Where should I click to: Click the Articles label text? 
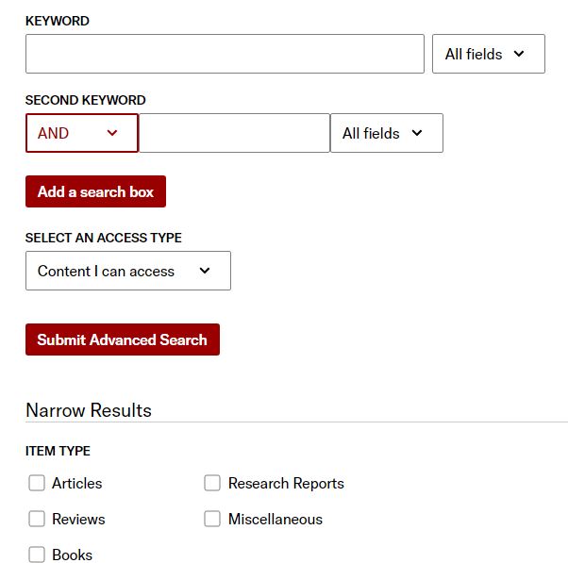click(x=76, y=483)
